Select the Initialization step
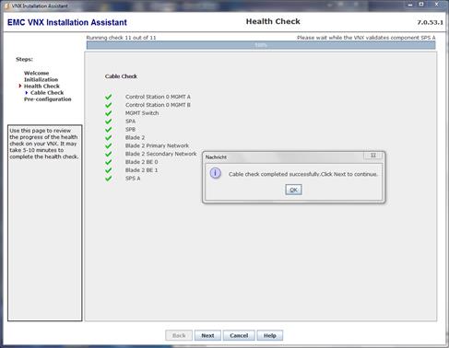This screenshot has width=449, height=348. point(41,79)
